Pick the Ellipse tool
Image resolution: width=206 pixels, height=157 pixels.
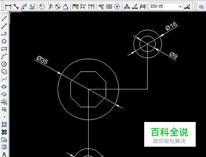[4, 87]
